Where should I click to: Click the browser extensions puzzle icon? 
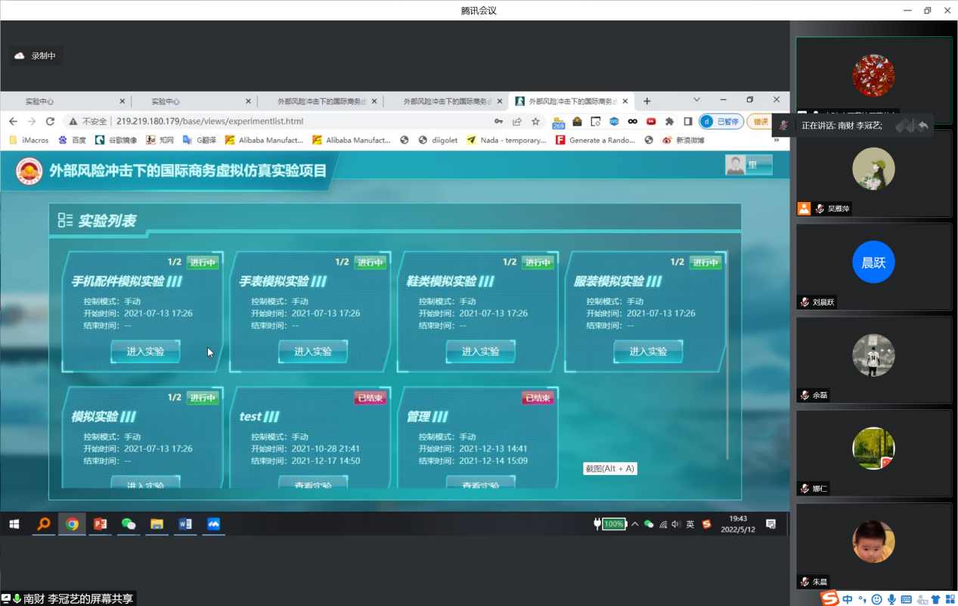pos(669,121)
